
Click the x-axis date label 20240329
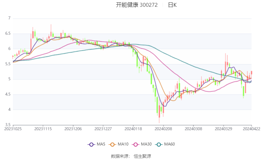click(x=223, y=129)
